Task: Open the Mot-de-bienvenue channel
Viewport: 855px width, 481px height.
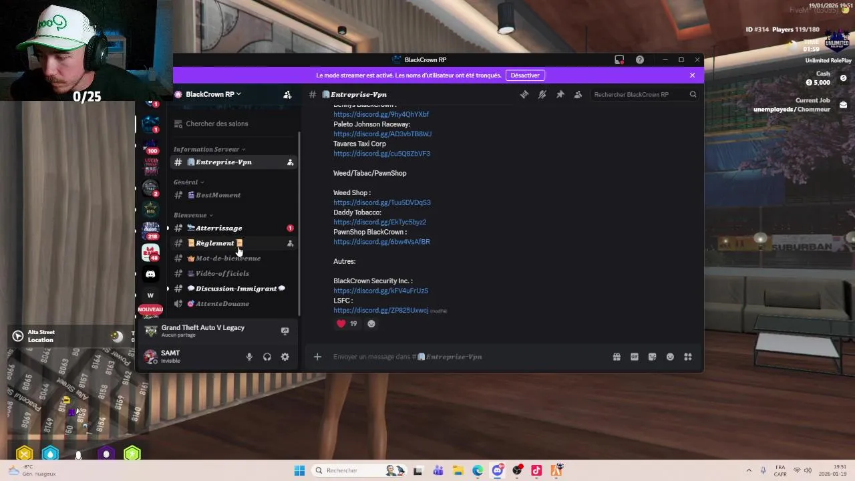Action: (234, 259)
